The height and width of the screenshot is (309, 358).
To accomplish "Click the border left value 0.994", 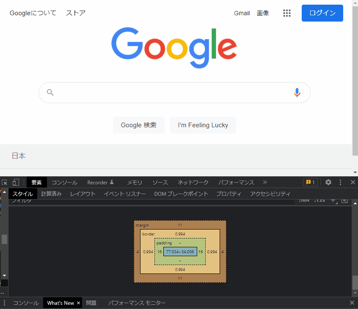I will [x=148, y=252].
